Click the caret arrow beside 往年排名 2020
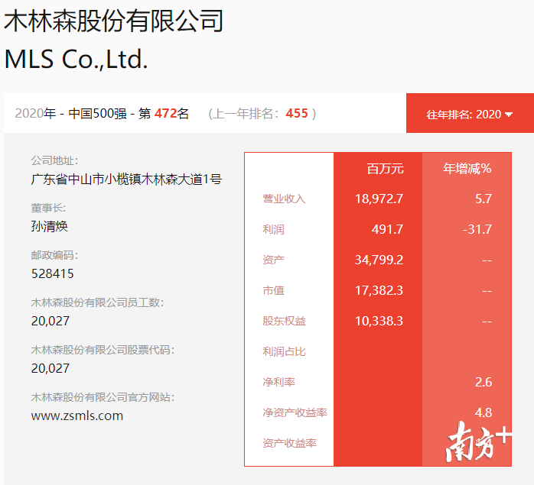 (x=509, y=115)
